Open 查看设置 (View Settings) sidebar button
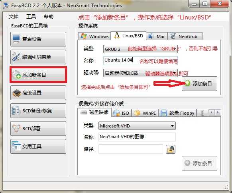Viewport: 232px width, 193px height. [38, 39]
